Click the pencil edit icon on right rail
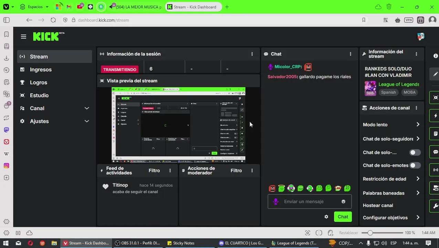Screen dimensions: 439x248 click(x=435, y=74)
